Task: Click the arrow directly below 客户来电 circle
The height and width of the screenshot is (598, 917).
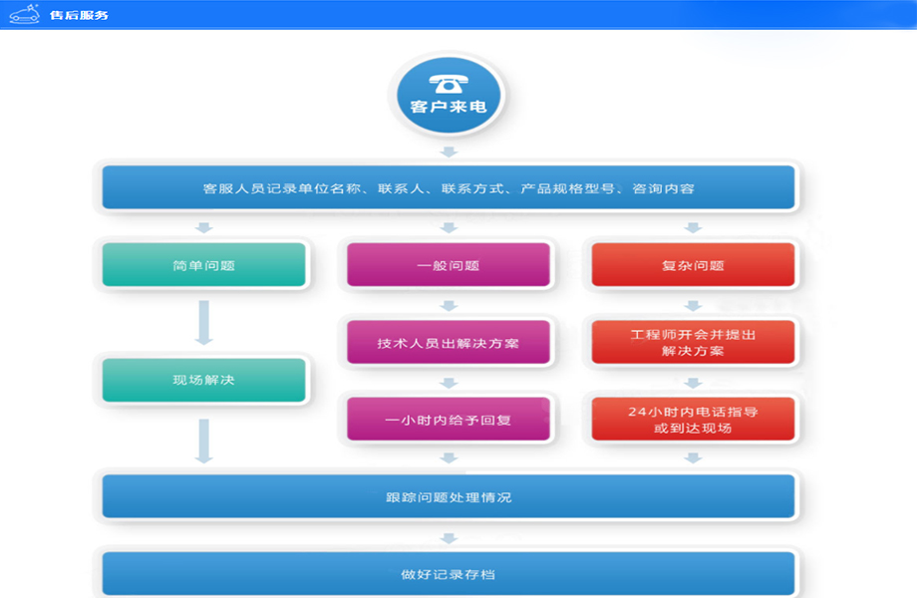Action: 449,151
